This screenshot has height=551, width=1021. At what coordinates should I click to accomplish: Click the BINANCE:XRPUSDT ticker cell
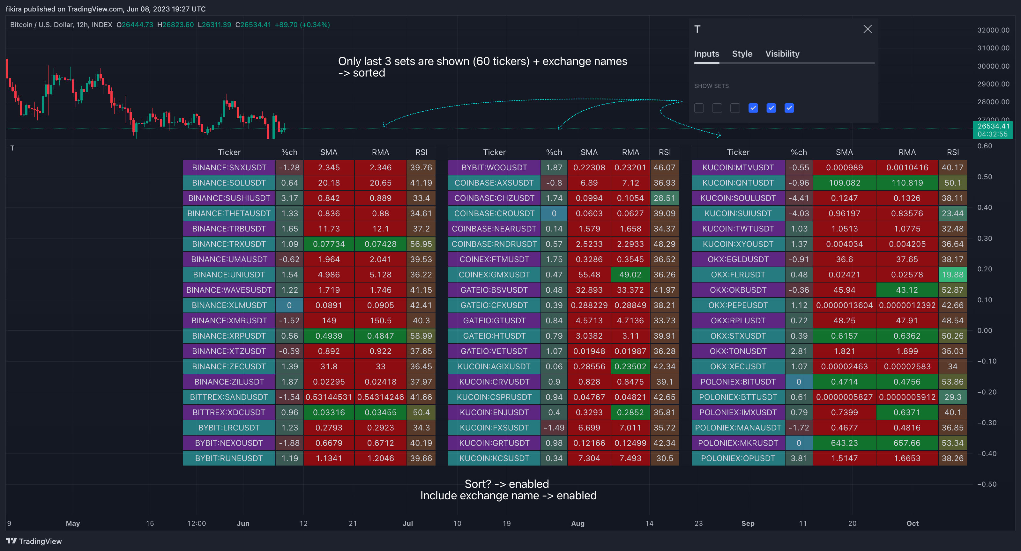point(229,336)
